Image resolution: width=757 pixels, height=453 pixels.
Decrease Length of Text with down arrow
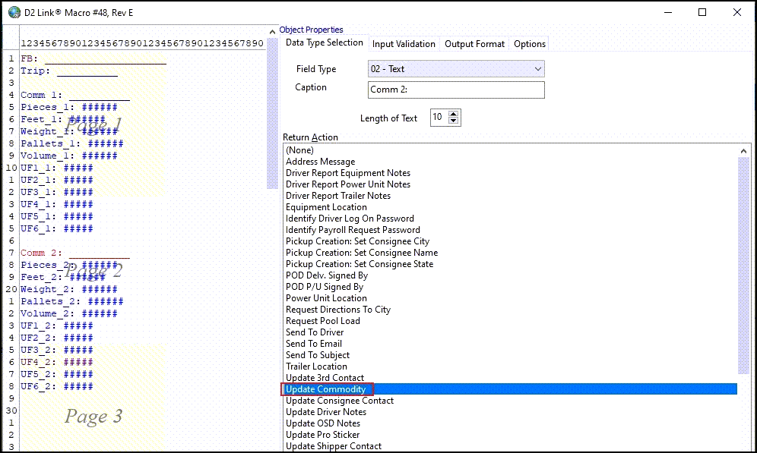pyautogui.click(x=455, y=121)
